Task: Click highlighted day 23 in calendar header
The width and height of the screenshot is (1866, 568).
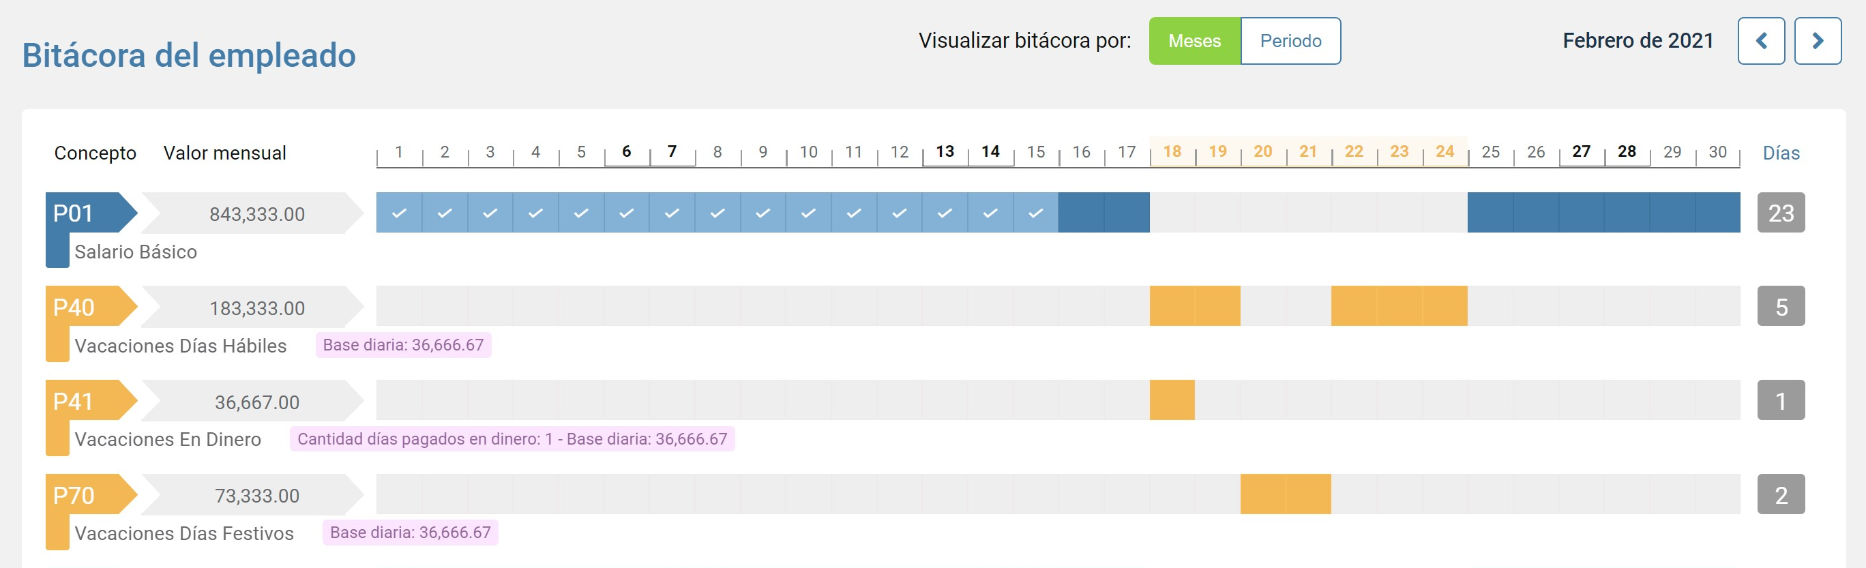Action: tap(1399, 151)
